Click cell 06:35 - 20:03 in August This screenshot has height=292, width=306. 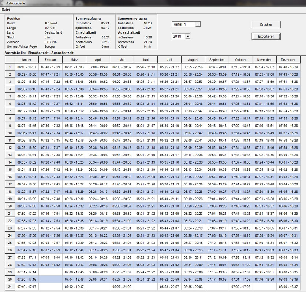(x=193, y=287)
